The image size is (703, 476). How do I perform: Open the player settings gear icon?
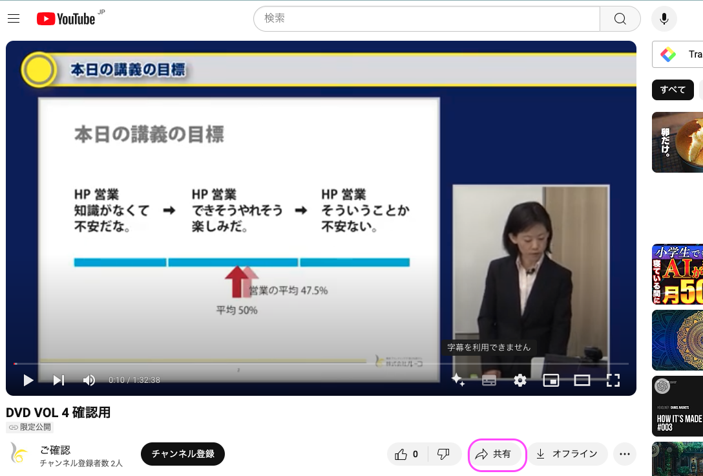[x=520, y=380]
